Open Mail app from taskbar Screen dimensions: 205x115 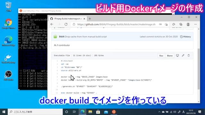click(106, 112)
